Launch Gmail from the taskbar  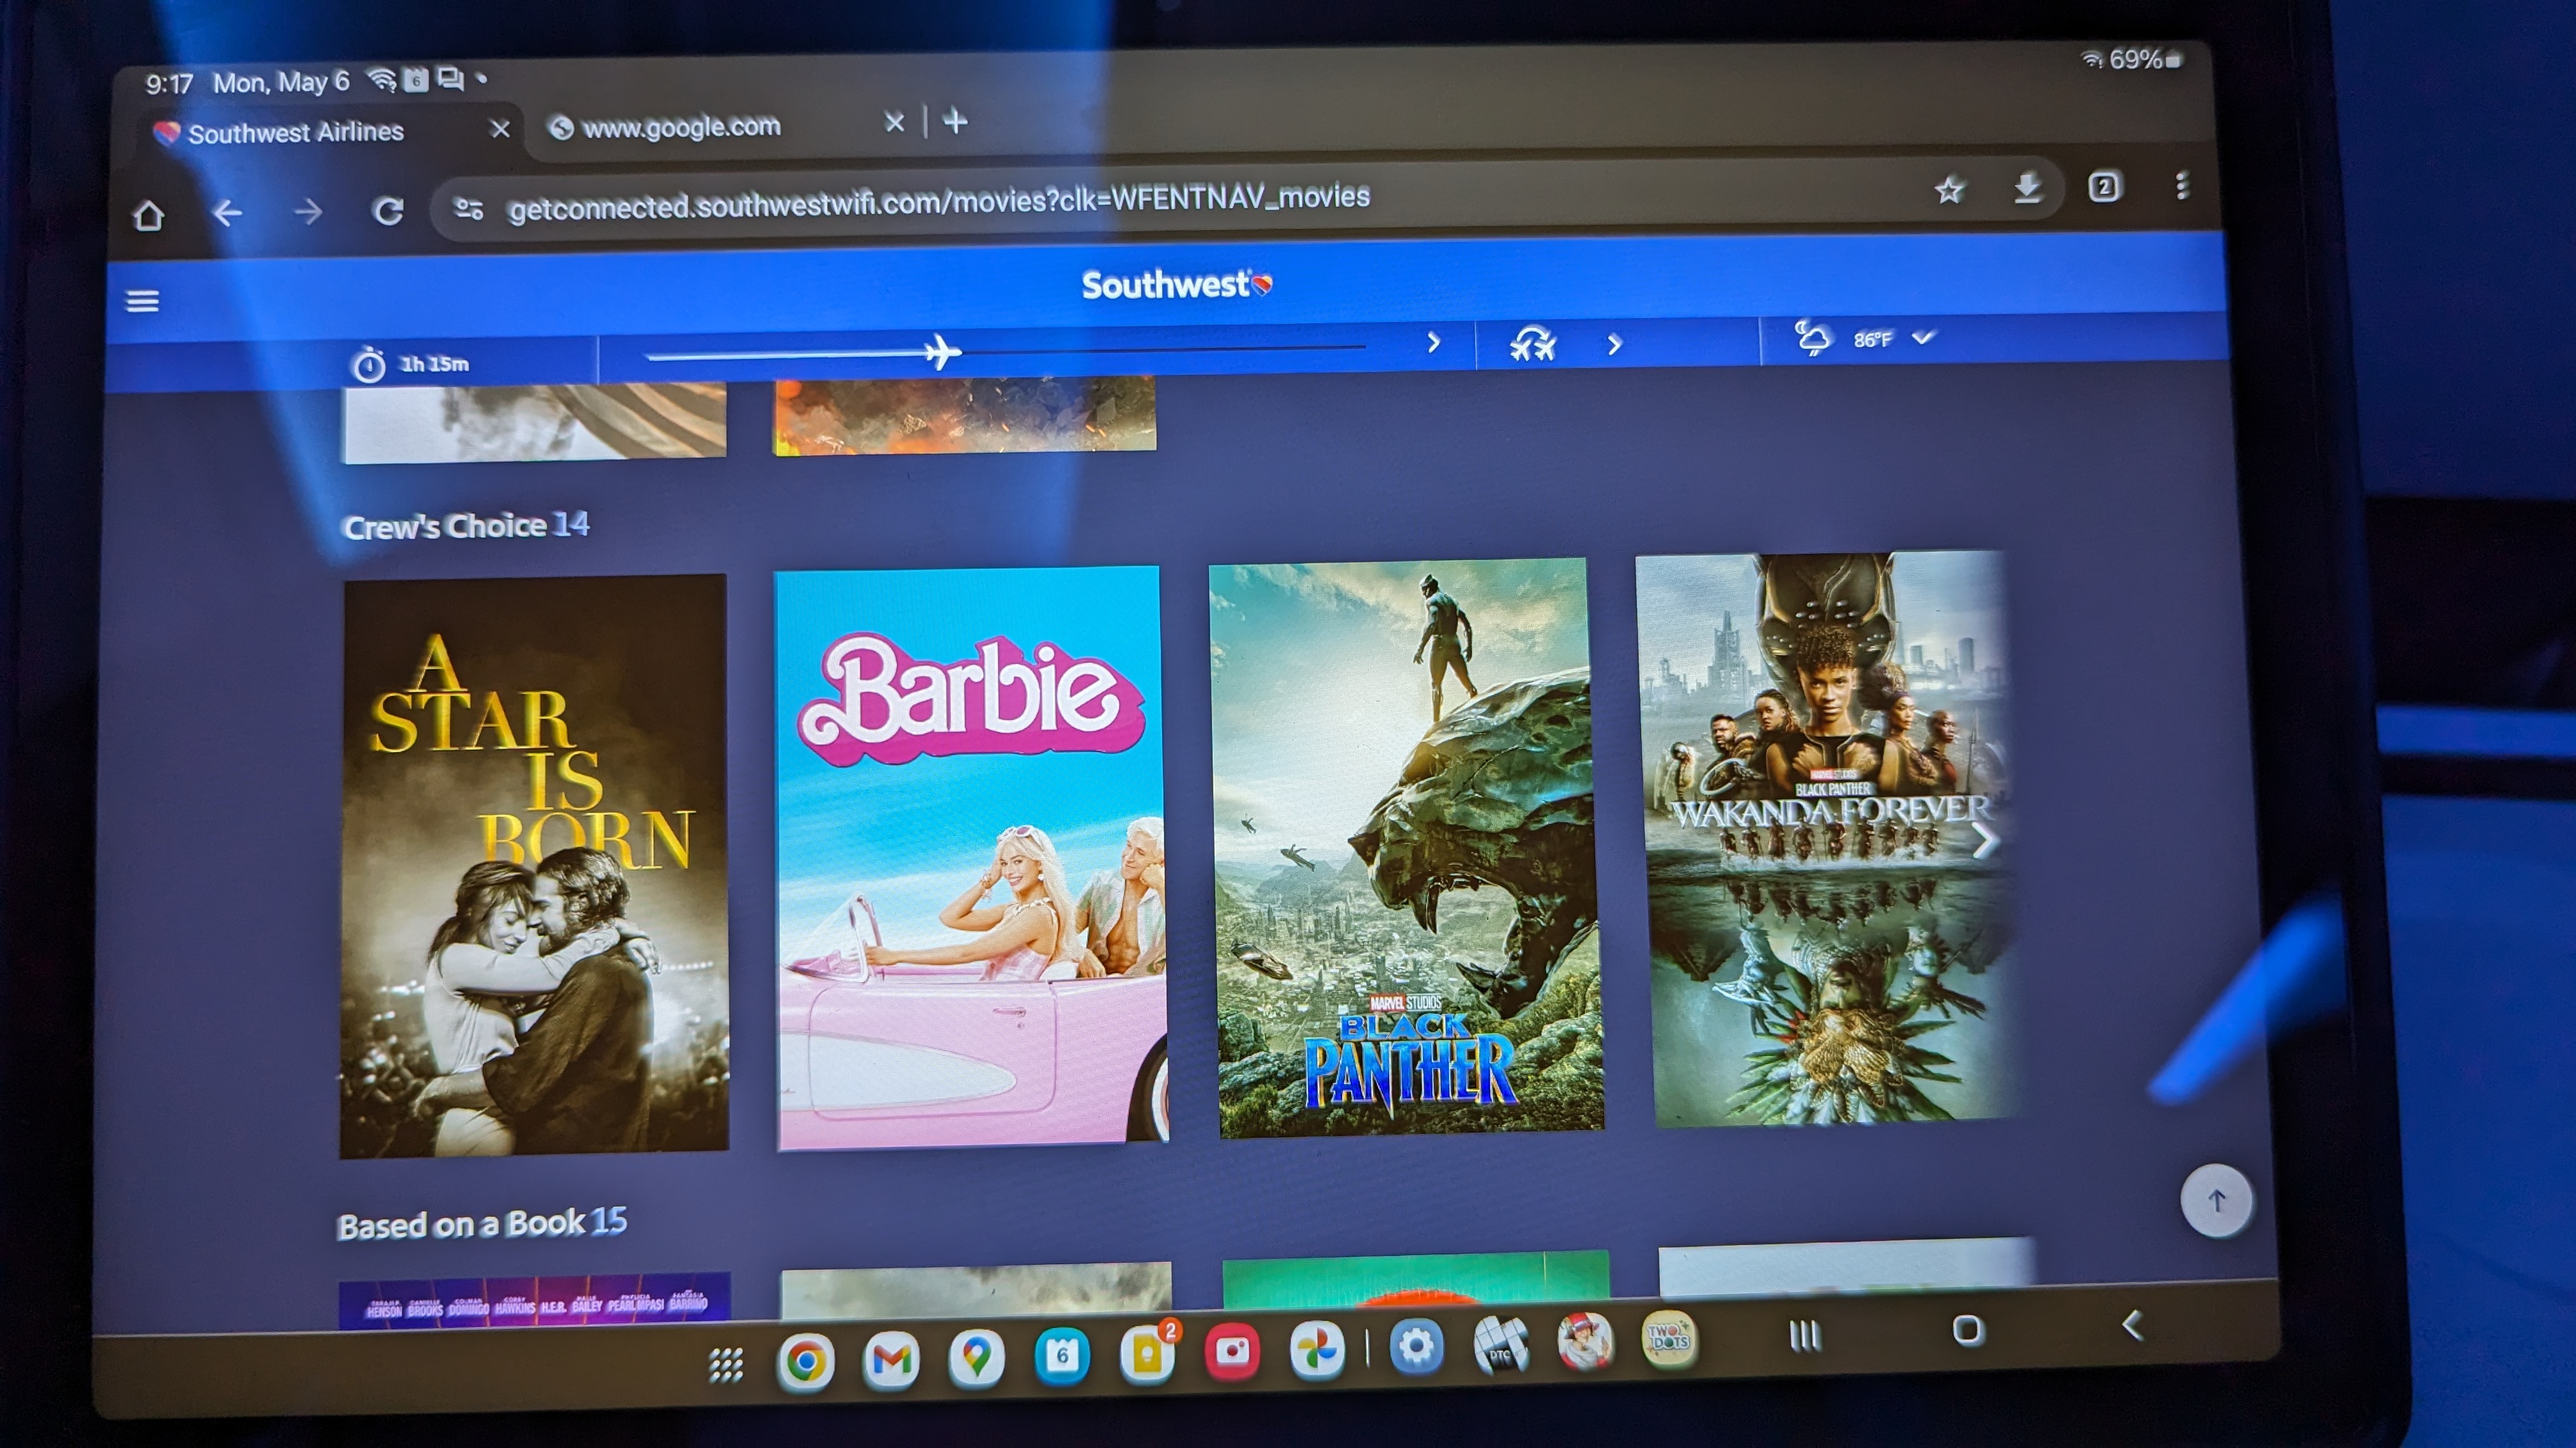891,1359
